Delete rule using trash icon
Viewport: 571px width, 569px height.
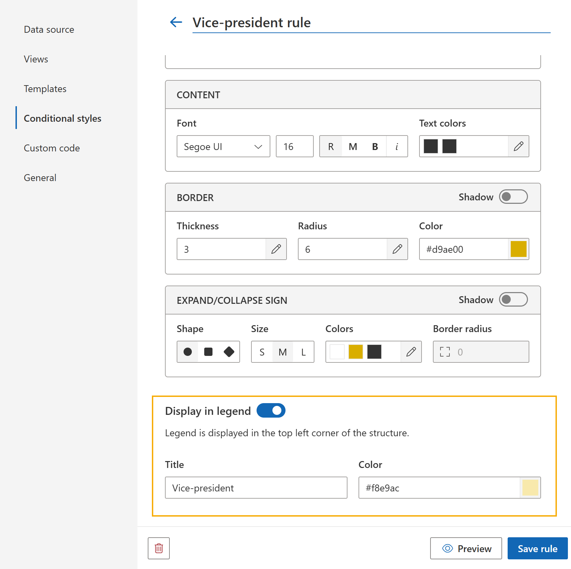158,548
